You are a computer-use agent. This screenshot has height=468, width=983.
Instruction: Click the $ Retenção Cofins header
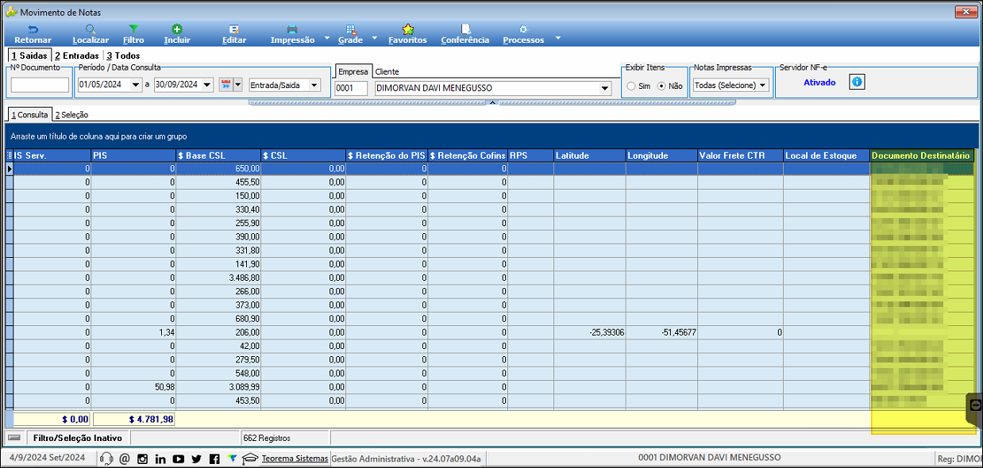tap(468, 155)
